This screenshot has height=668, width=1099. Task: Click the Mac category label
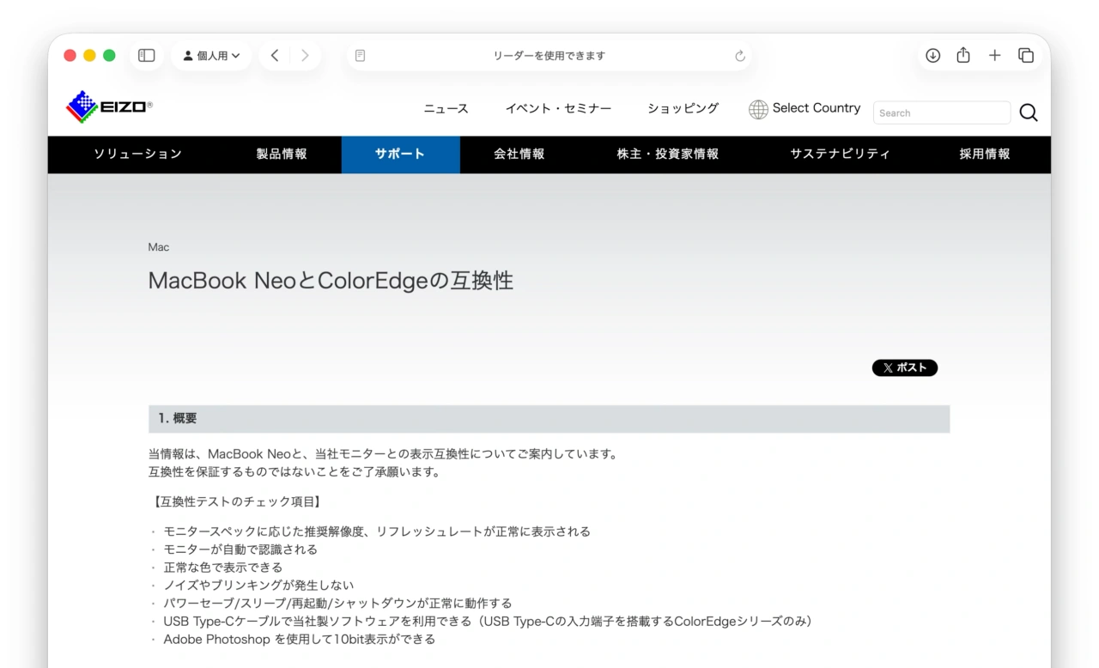coord(159,247)
